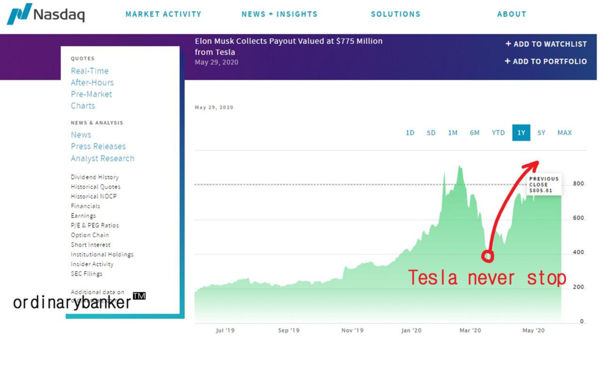The image size is (602, 383).
Task: Select the 5D chart range
Action: pyautogui.click(x=431, y=133)
